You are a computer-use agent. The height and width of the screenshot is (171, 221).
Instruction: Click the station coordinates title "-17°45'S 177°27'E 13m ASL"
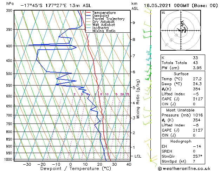[56, 6]
